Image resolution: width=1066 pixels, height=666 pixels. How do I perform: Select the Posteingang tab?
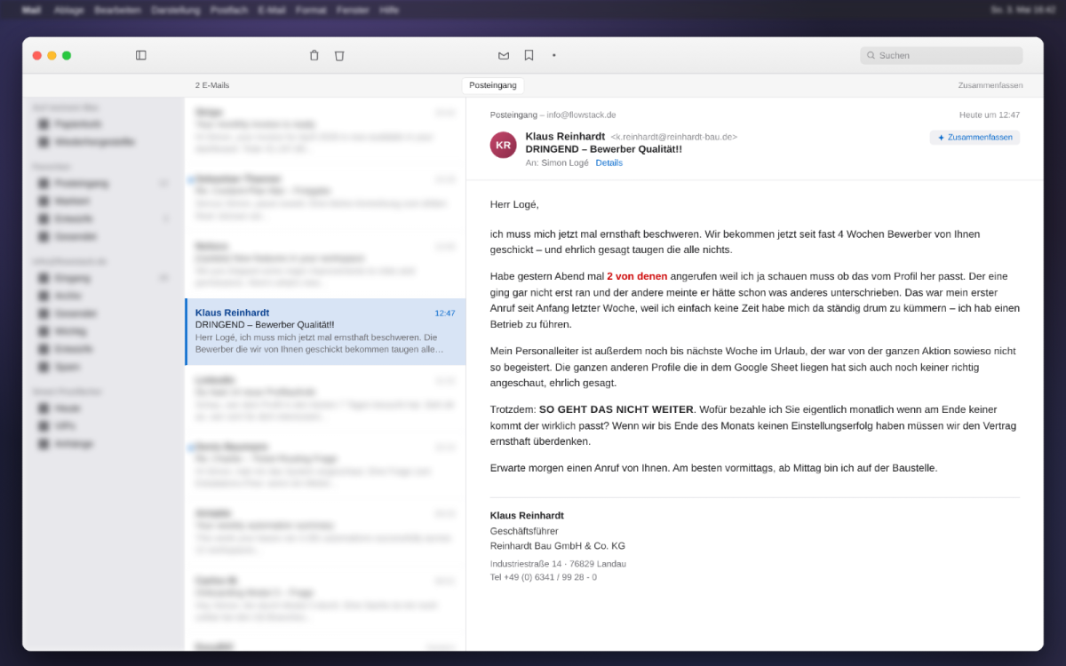(x=493, y=85)
